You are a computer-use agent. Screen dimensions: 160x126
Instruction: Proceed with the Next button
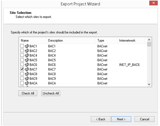121,119
